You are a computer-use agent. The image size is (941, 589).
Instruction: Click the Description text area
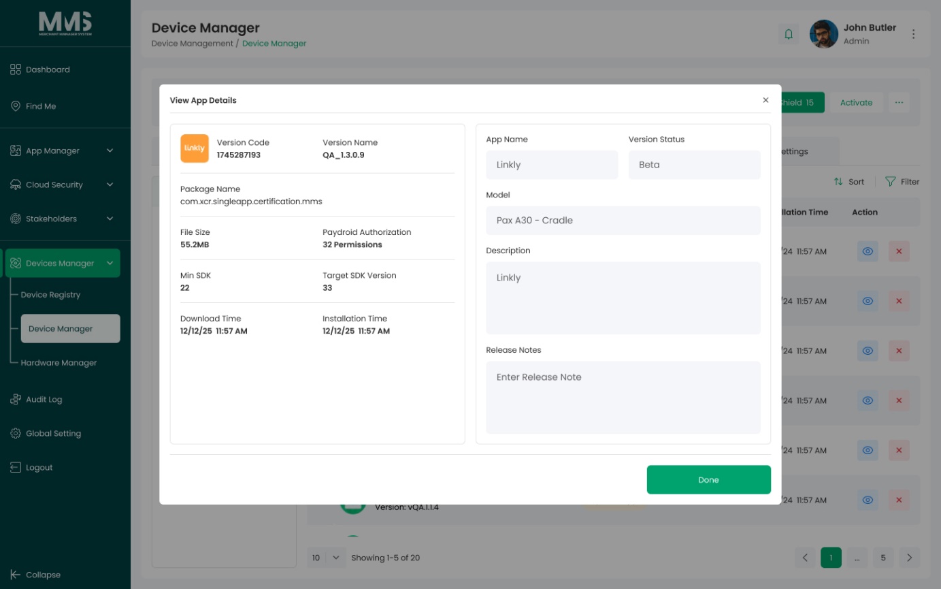(x=623, y=298)
